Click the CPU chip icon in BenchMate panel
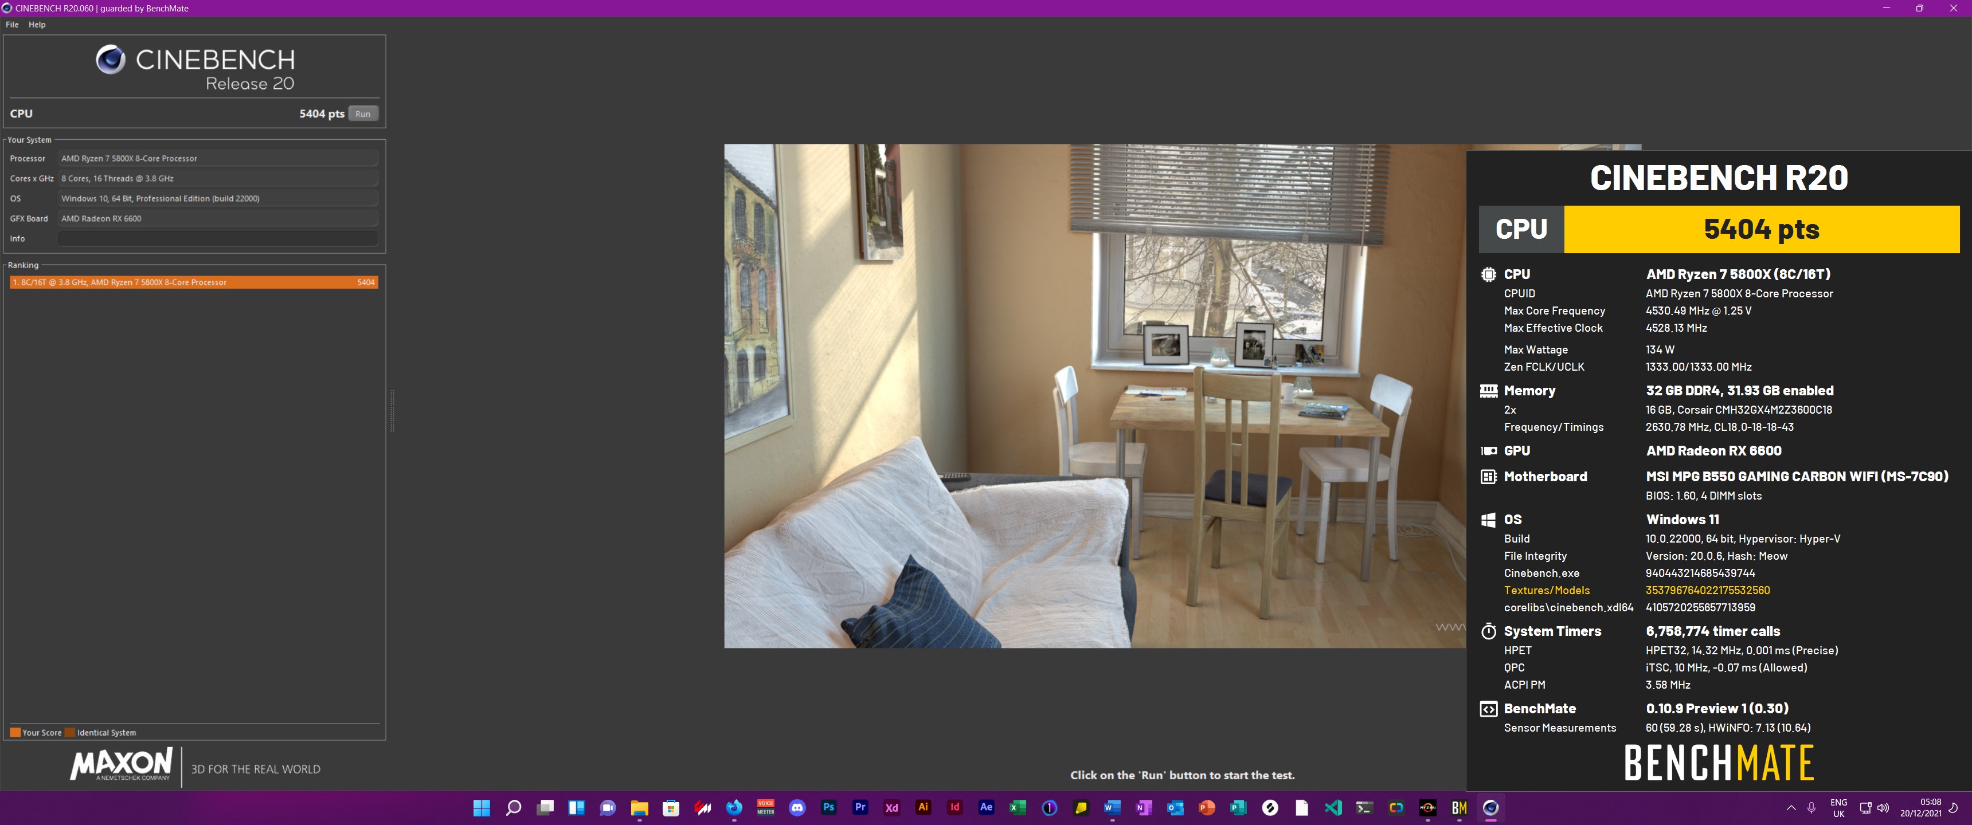Screen dimensions: 1972x825 click(1488, 274)
